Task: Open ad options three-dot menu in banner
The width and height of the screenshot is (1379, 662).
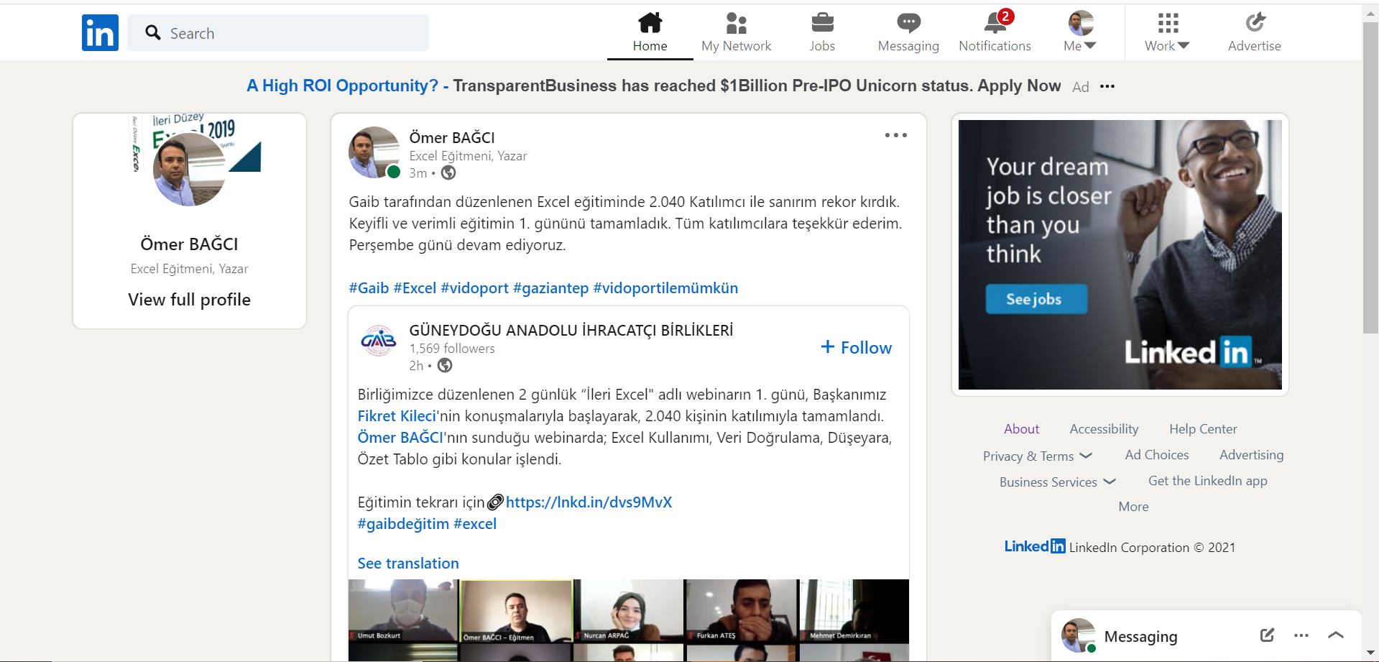Action: (x=1107, y=86)
